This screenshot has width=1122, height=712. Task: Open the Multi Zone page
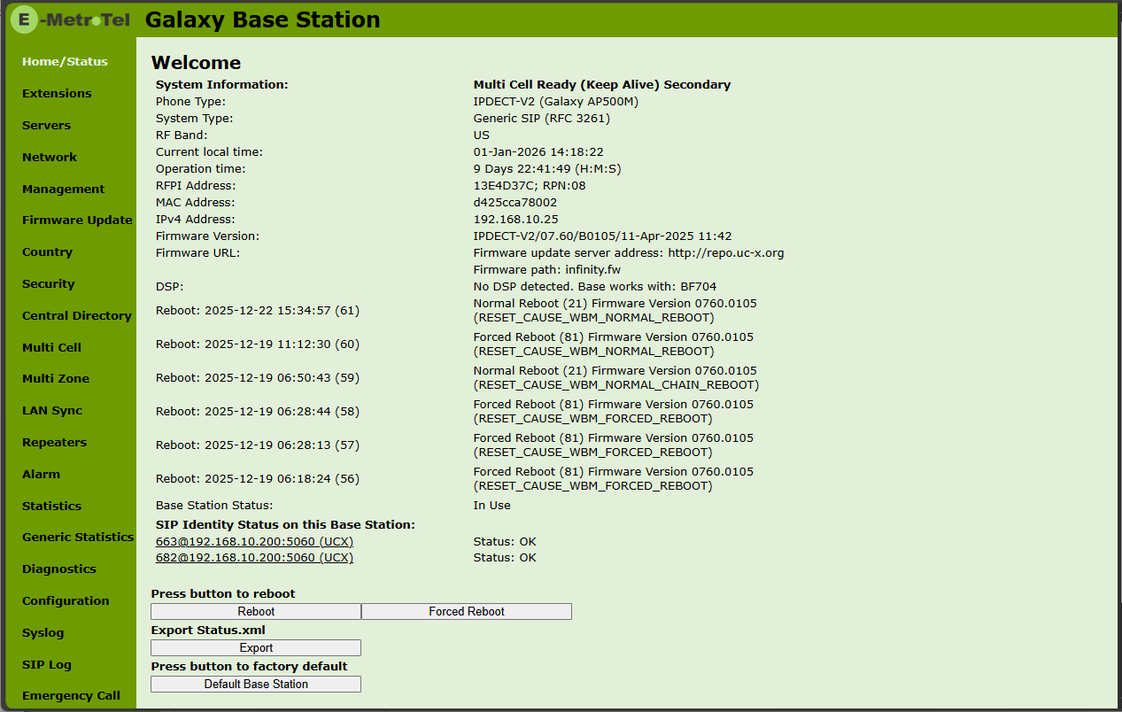coord(56,379)
